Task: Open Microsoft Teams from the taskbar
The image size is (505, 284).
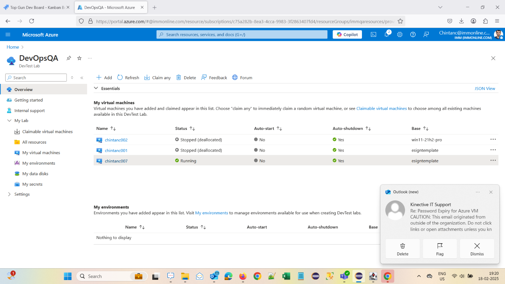Action: (344, 276)
